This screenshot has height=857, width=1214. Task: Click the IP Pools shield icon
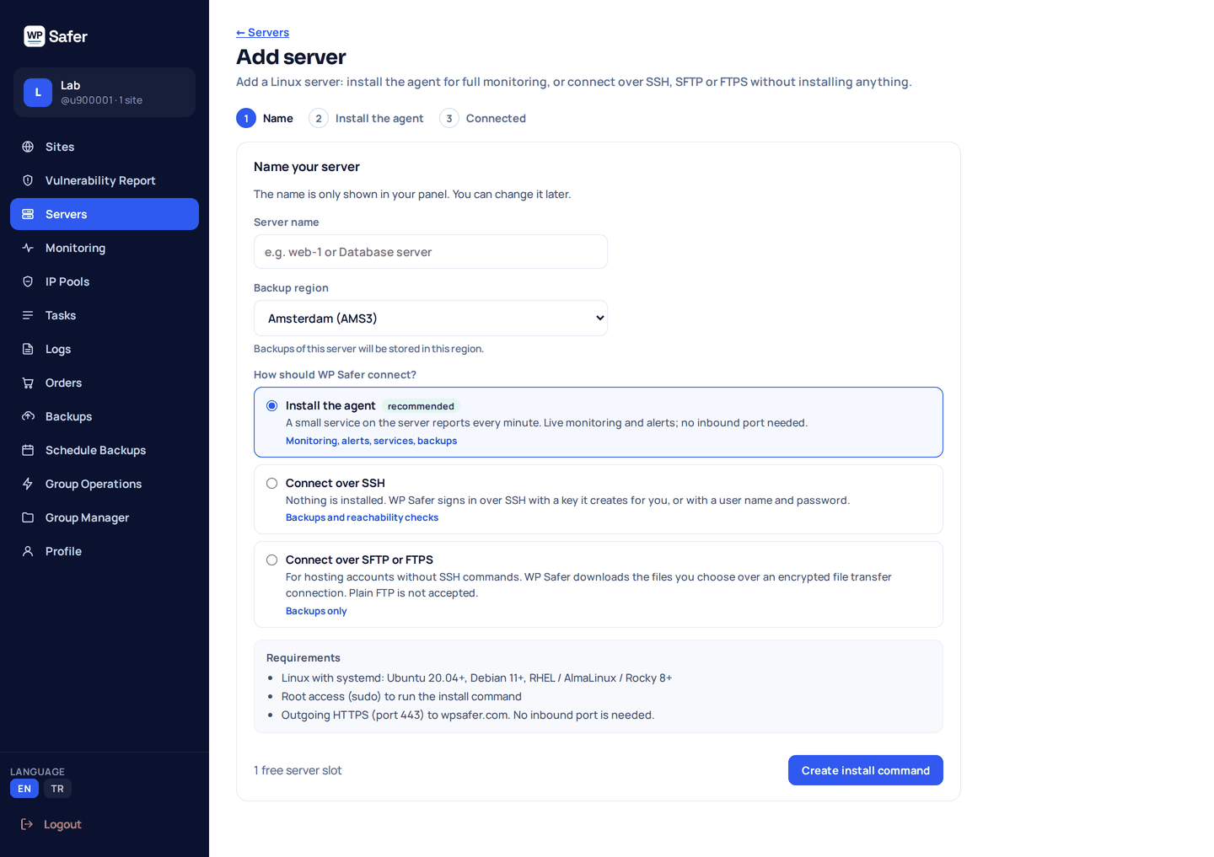[28, 281]
